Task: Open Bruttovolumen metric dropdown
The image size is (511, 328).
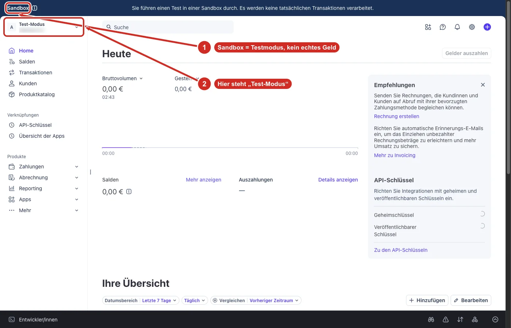Action: [x=123, y=78]
